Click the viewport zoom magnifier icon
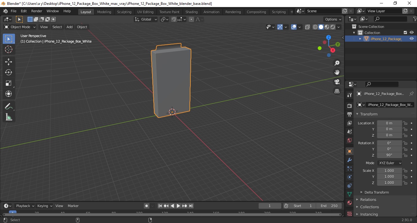 click(337, 63)
